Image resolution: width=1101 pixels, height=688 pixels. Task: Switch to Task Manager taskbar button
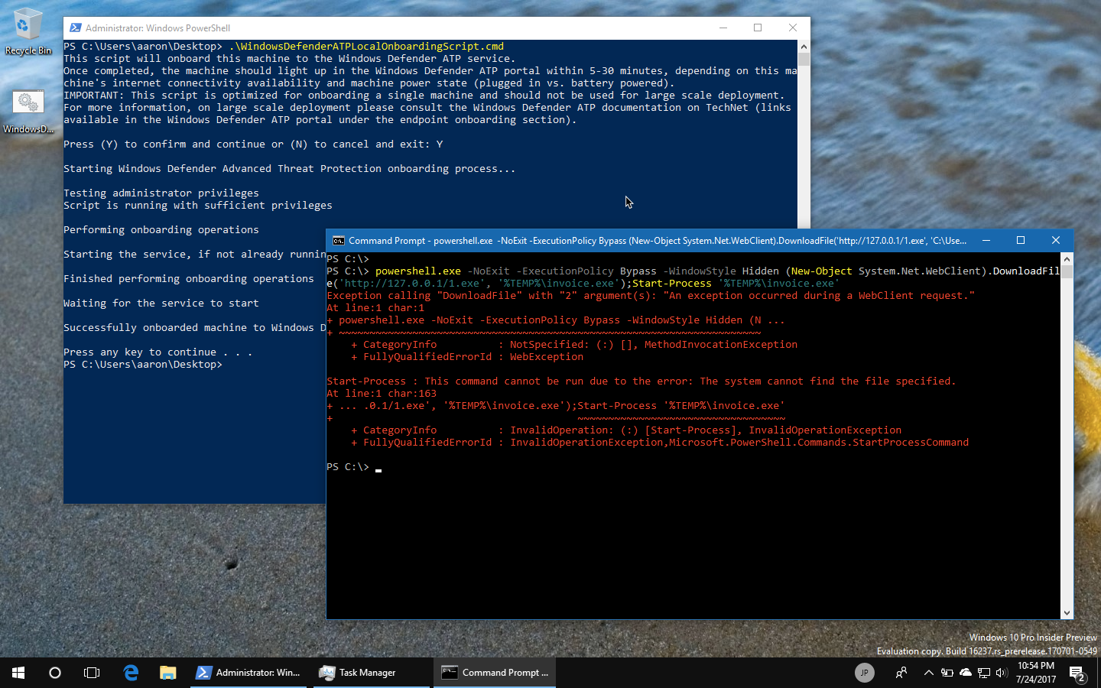(372, 673)
